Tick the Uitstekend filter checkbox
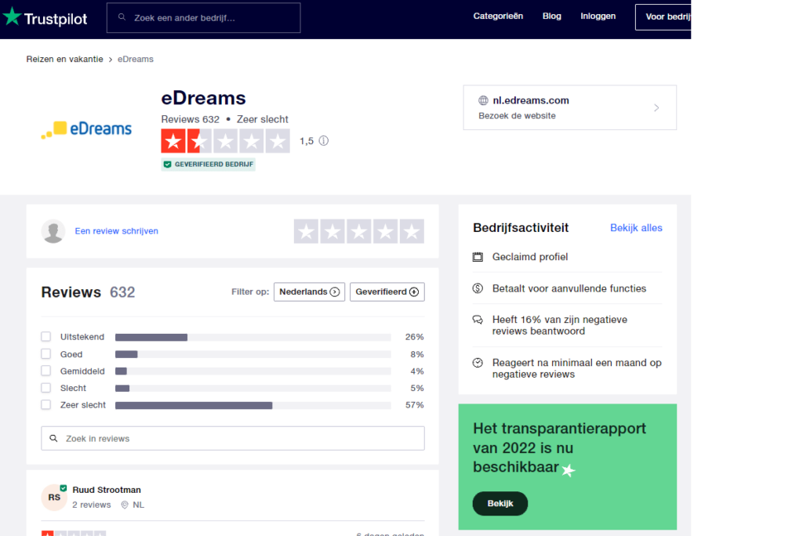Screen dimensions: 803x536 (46, 336)
